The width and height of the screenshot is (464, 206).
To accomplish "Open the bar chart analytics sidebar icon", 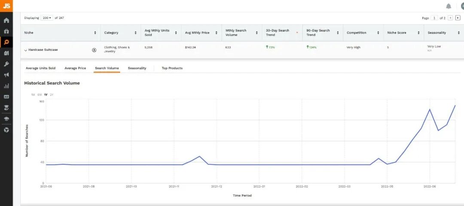I will pos(6,86).
